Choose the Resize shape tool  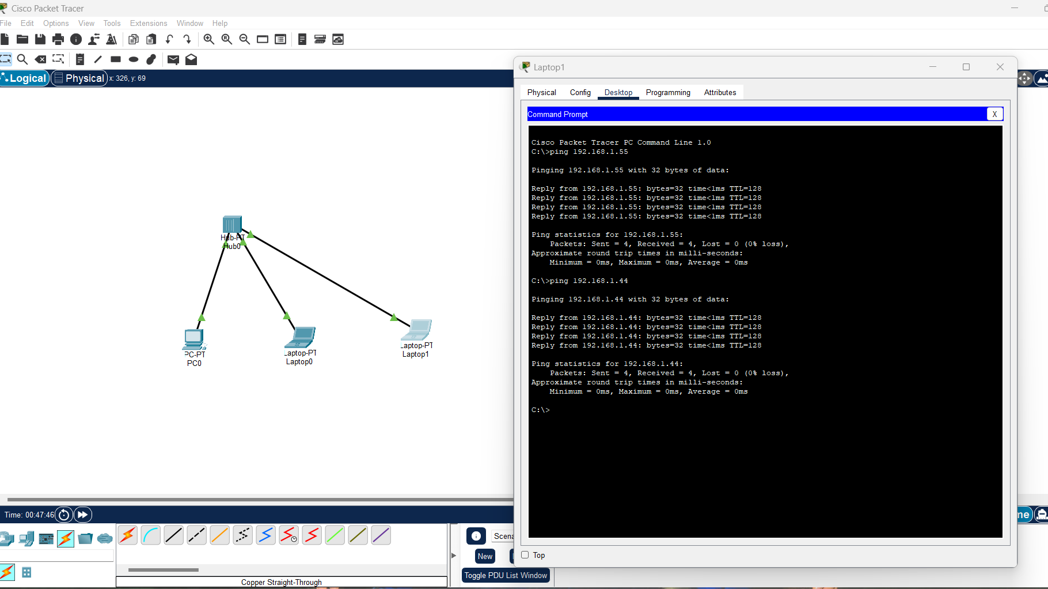pos(58,59)
